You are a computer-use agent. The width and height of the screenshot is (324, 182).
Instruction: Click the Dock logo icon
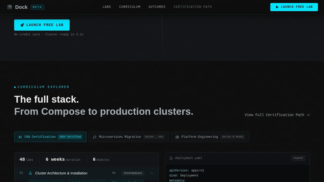(x=10, y=7)
